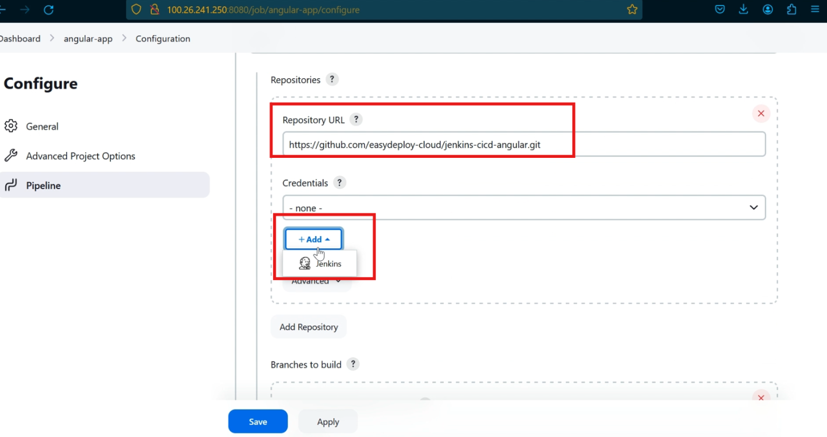The width and height of the screenshot is (827, 437).
Task: Show help for Repository URL field
Action: click(x=356, y=120)
